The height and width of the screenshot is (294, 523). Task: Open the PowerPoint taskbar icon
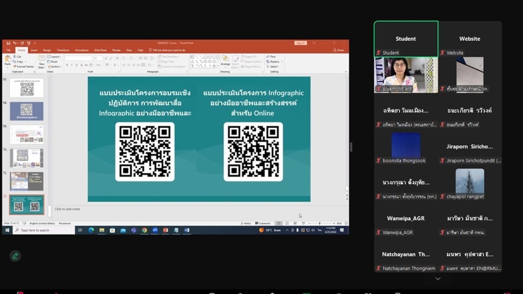pyautogui.click(x=166, y=230)
